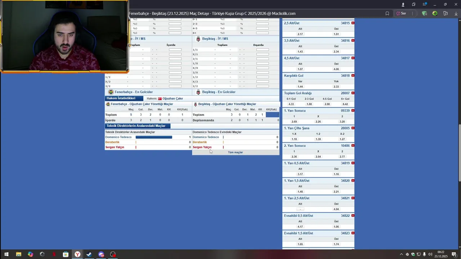Open the three-dot menu beside Sor
This screenshot has height=259, width=461.
tap(412, 13)
